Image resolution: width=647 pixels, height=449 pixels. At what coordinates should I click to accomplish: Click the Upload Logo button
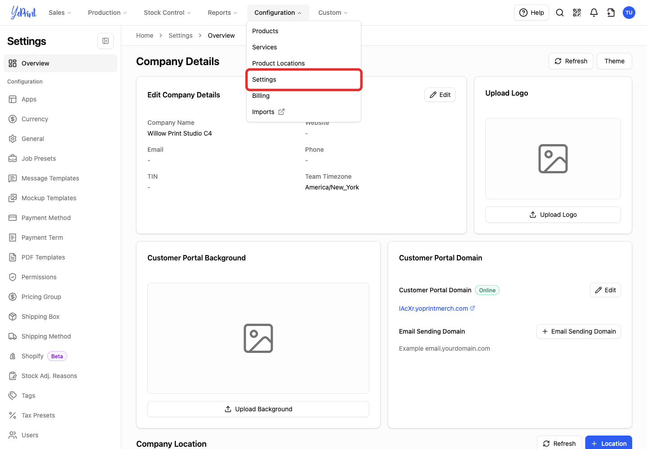553,215
